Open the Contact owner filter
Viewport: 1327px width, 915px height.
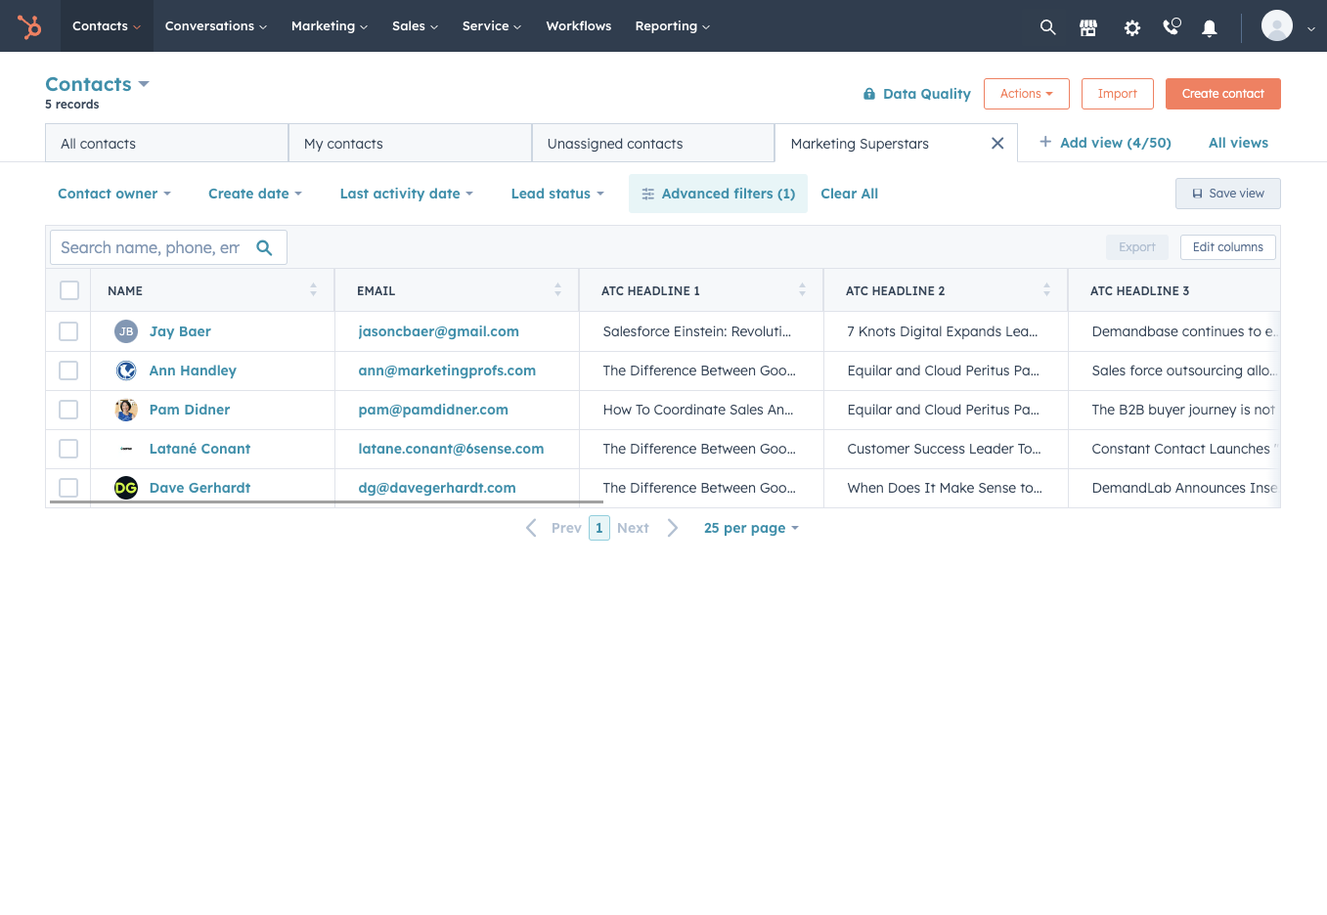114,194
